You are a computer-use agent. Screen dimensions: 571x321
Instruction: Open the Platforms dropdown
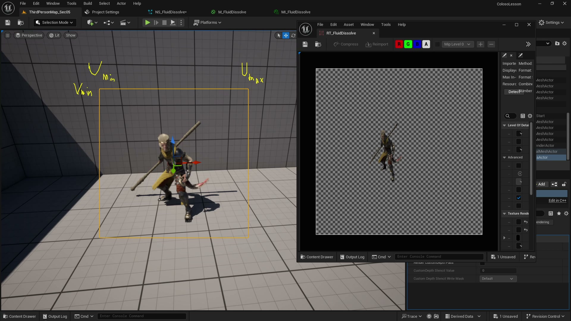207,23
